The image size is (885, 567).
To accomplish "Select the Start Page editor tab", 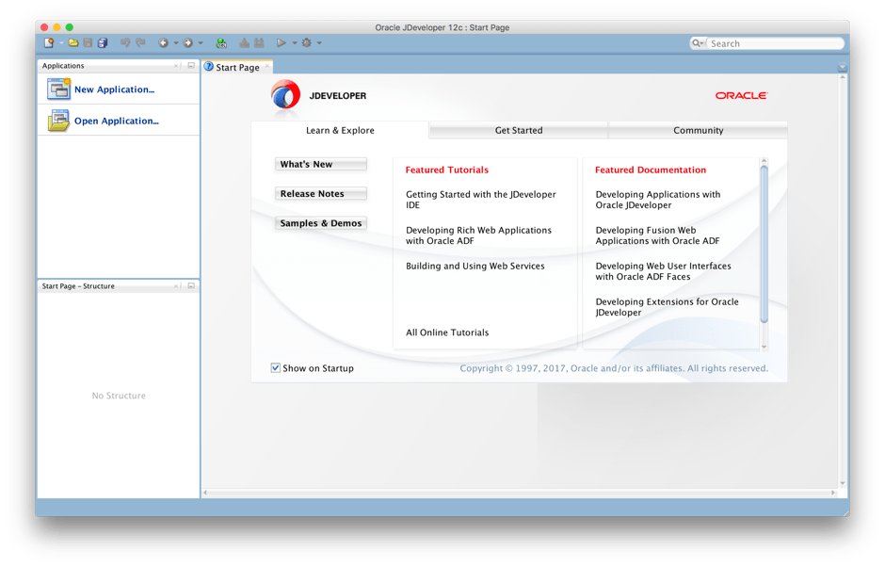I will click(x=237, y=67).
